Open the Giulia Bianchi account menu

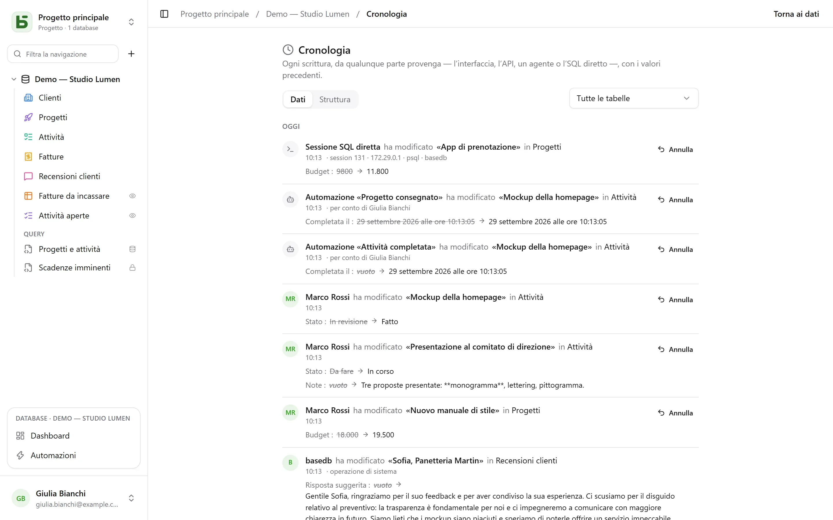pyautogui.click(x=74, y=498)
